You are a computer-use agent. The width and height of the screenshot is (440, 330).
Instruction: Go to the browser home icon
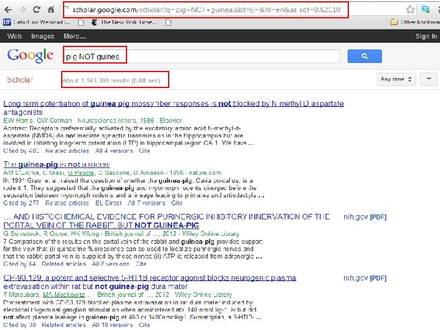[x=51, y=10]
